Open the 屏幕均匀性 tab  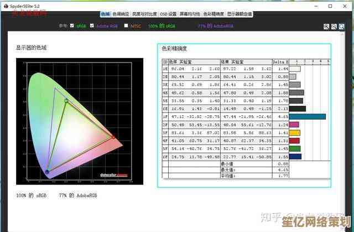190,13
